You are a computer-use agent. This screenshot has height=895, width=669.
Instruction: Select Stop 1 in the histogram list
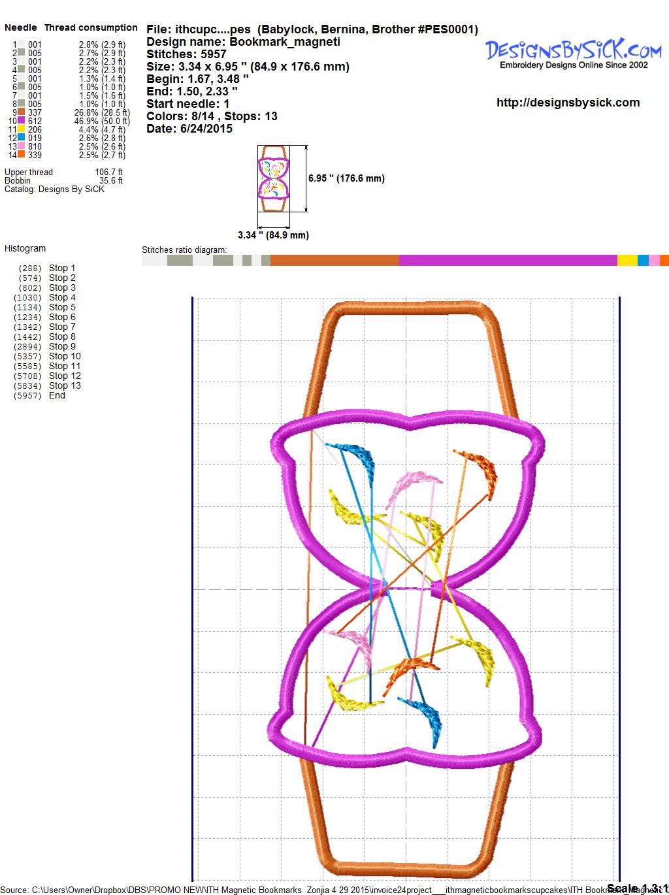tap(62, 268)
